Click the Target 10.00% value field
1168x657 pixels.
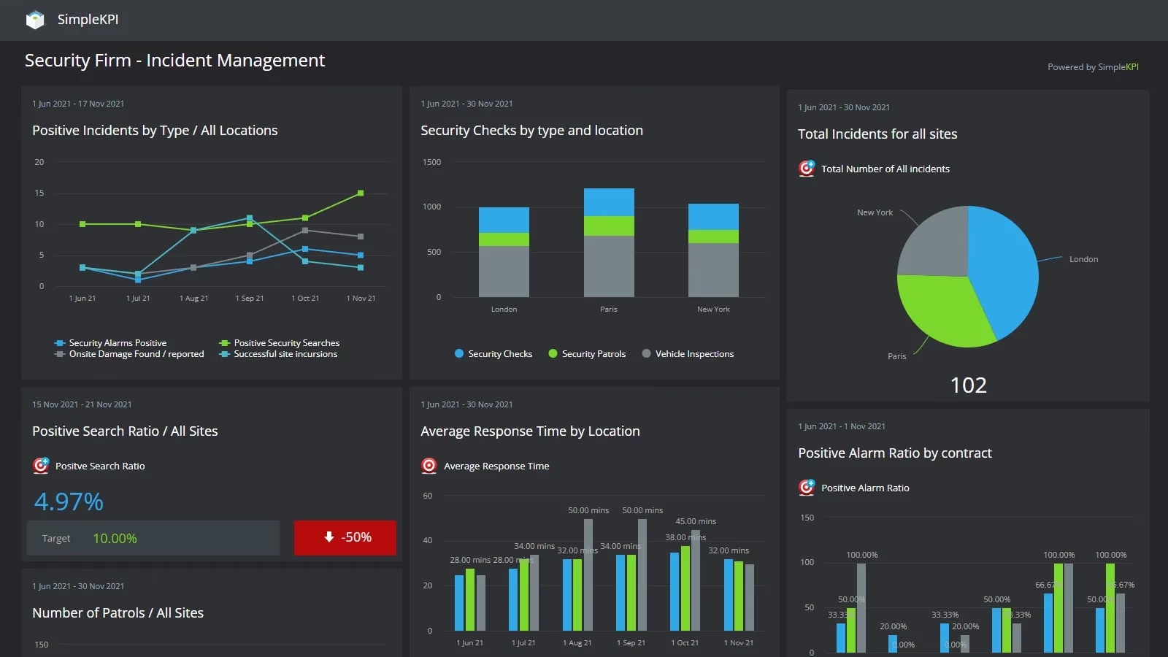[x=115, y=537]
